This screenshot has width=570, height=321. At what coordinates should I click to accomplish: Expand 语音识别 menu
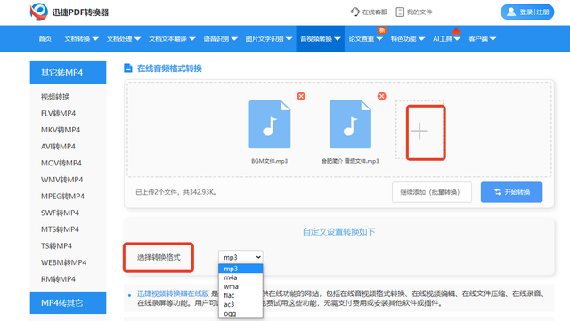tap(220, 39)
